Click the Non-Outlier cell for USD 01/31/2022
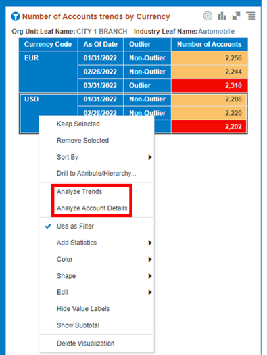 (147, 99)
